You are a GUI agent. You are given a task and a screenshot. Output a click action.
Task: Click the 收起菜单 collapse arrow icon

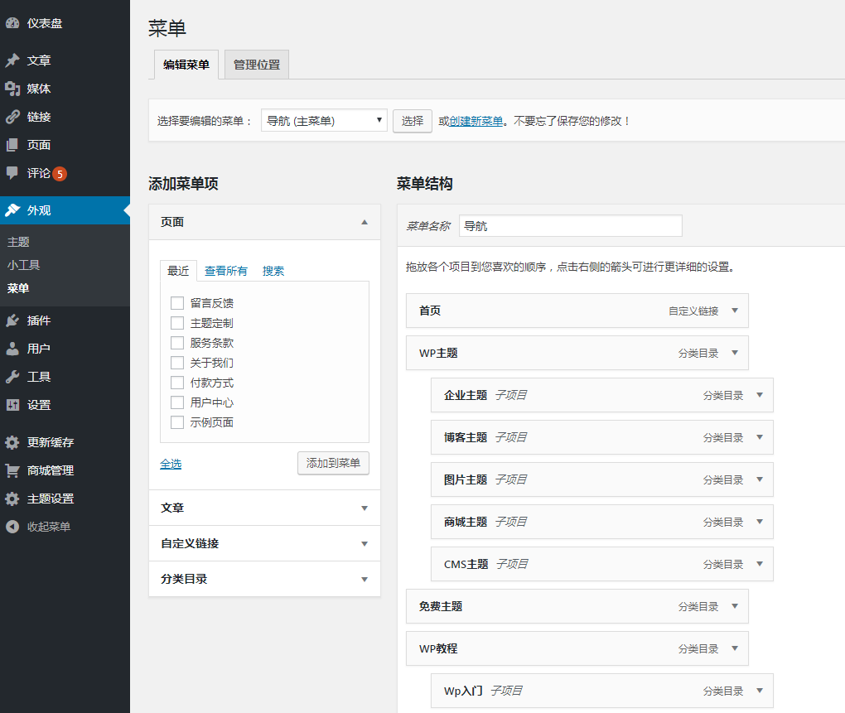click(x=12, y=527)
